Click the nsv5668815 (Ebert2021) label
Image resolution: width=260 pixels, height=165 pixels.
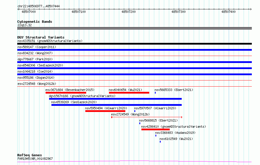click(x=158, y=120)
